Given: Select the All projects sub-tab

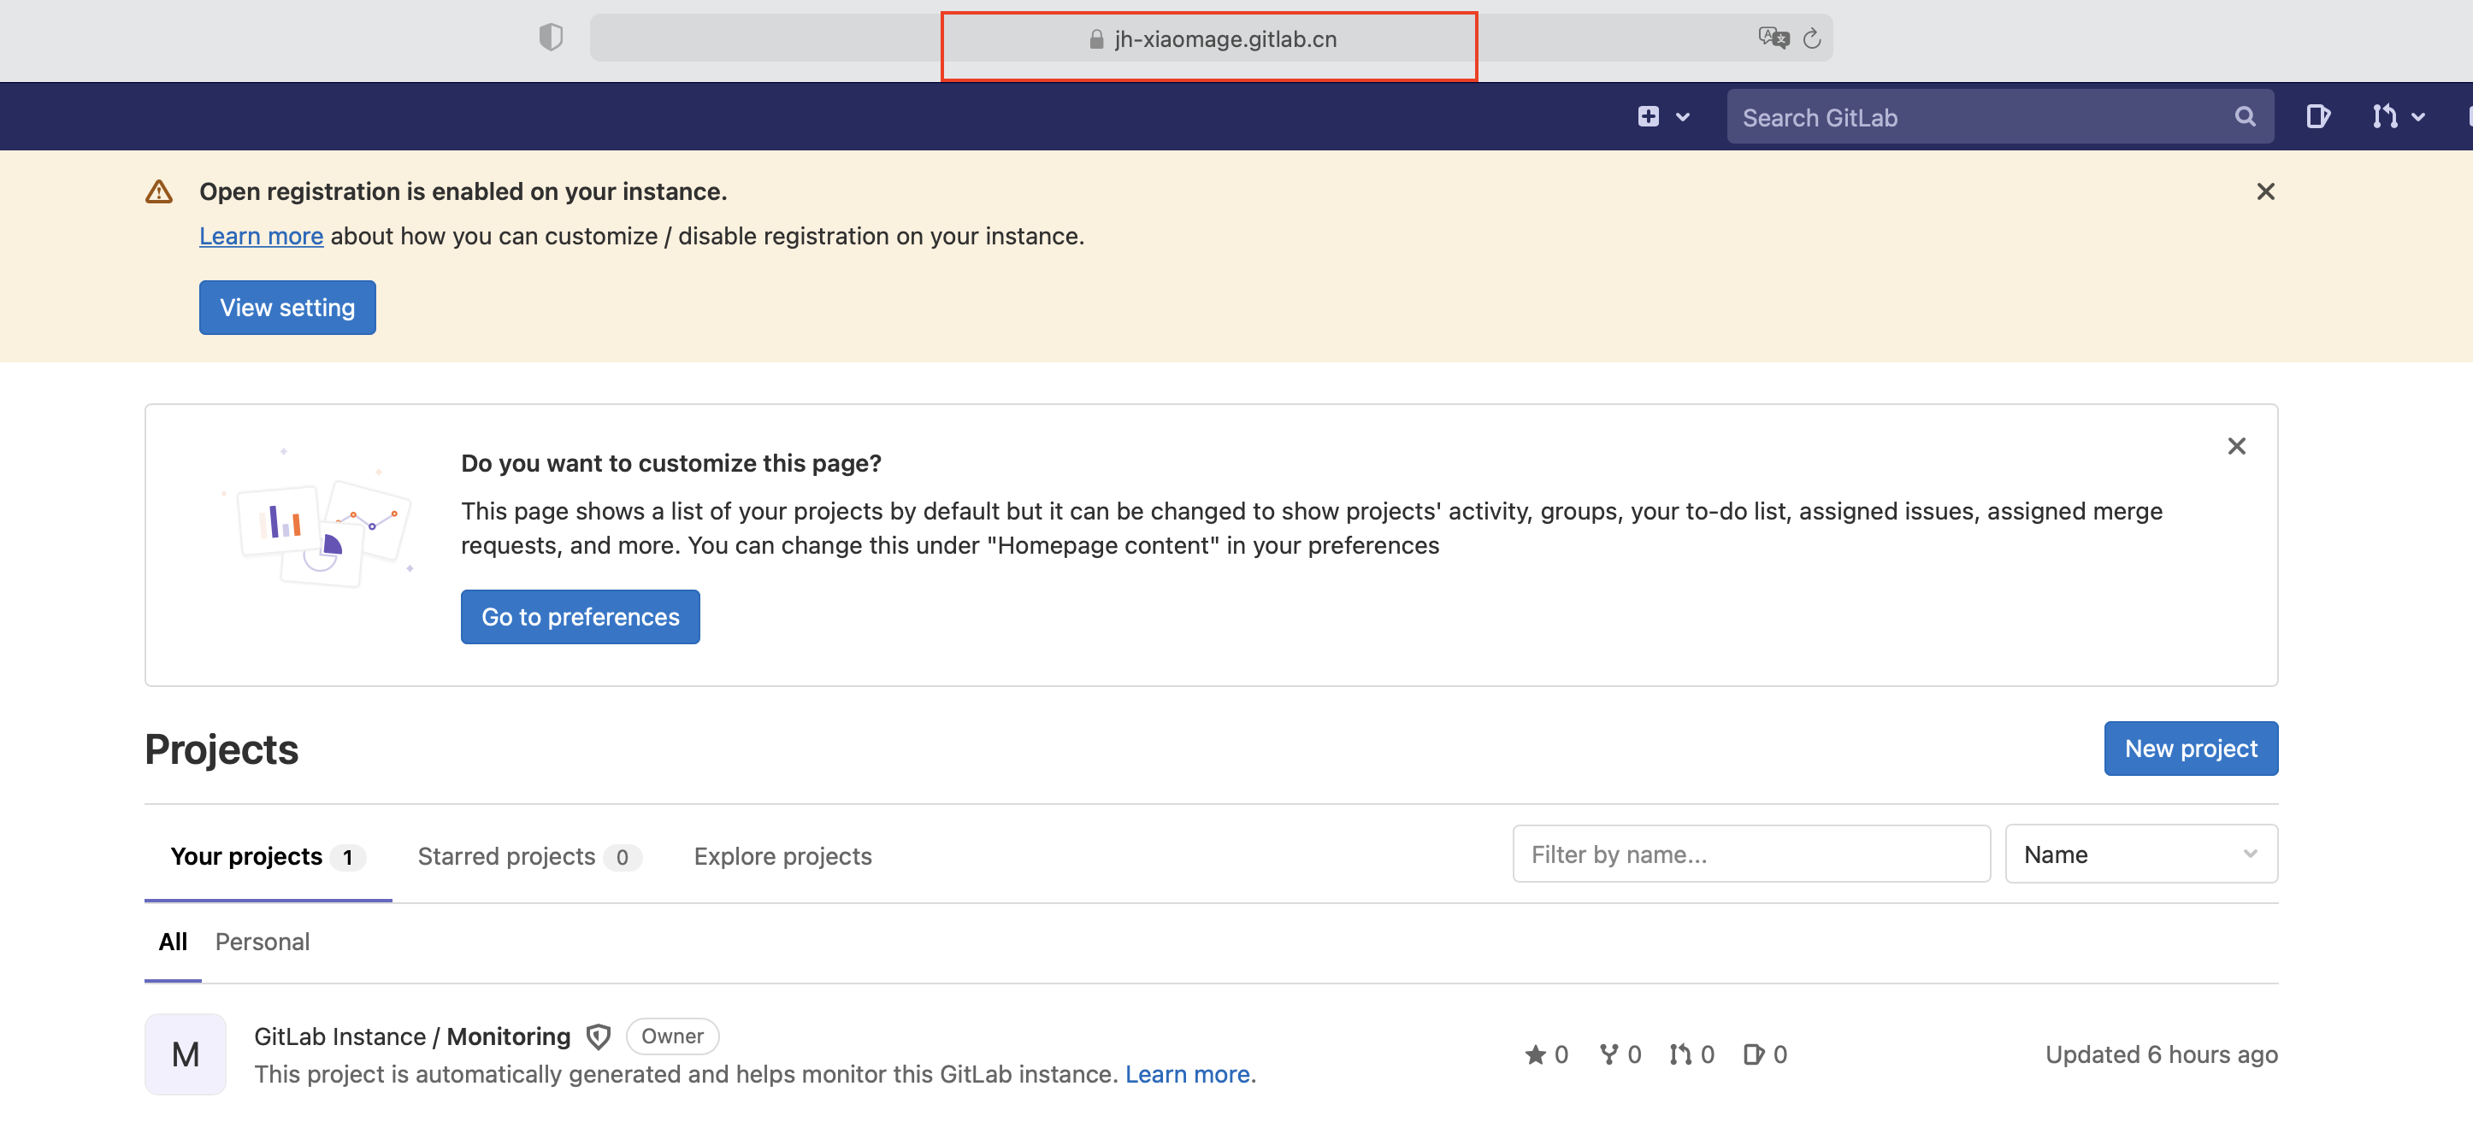Looking at the screenshot, I should point(173,942).
